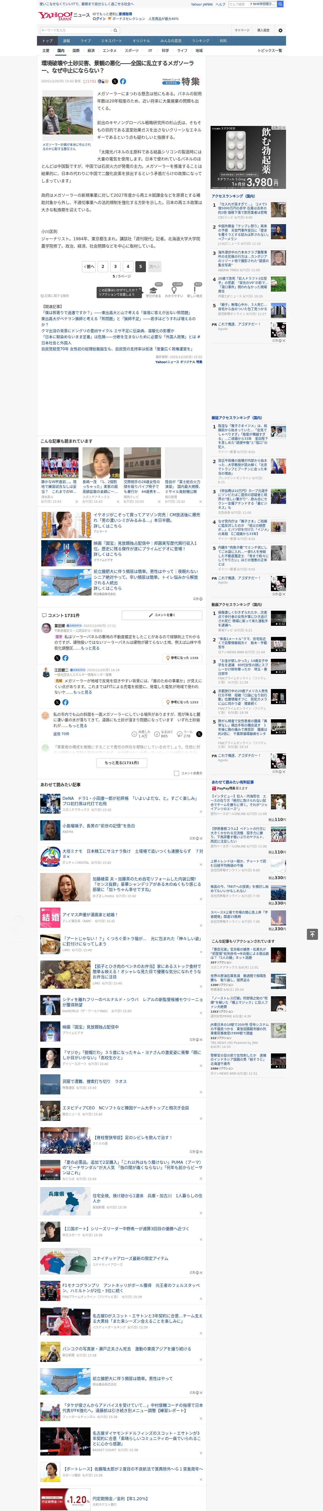The image size is (323, 1511).
Task: Select the ライブ main navigation tab
Action: pyautogui.click(x=86, y=41)
